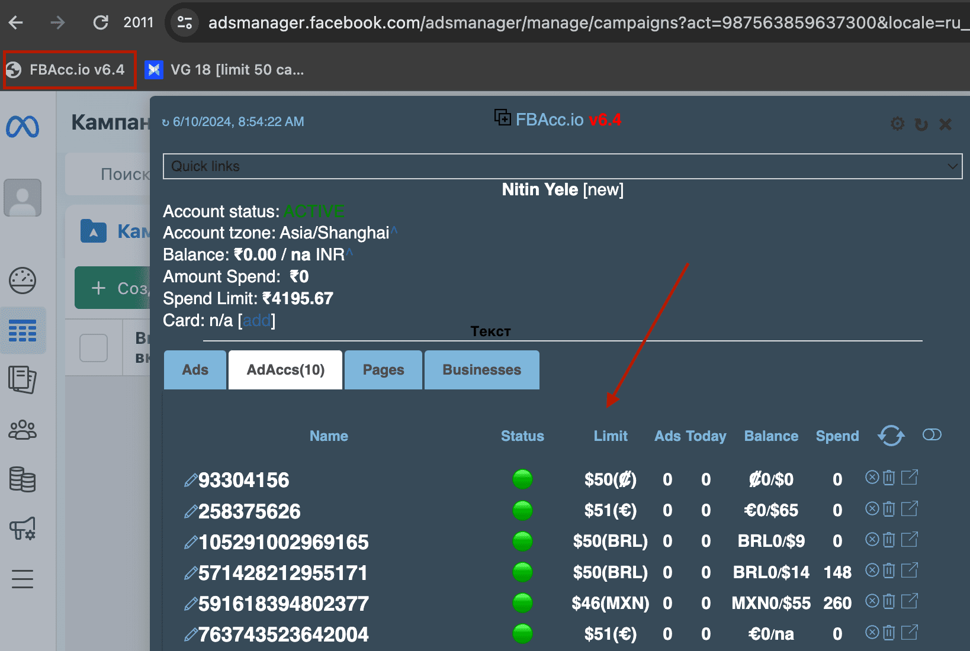The width and height of the screenshot is (970, 651).
Task: Sort by the Ads Today column header
Action: [690, 436]
